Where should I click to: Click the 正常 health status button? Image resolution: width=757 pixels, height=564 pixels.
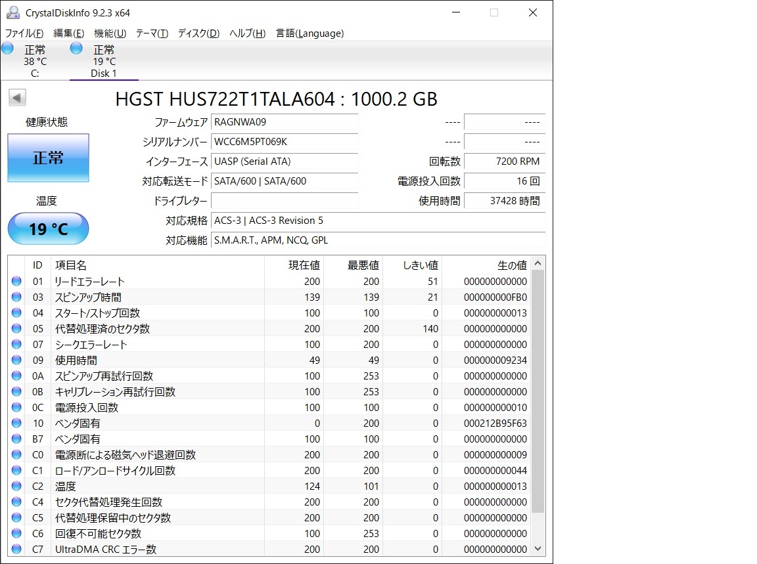click(48, 158)
